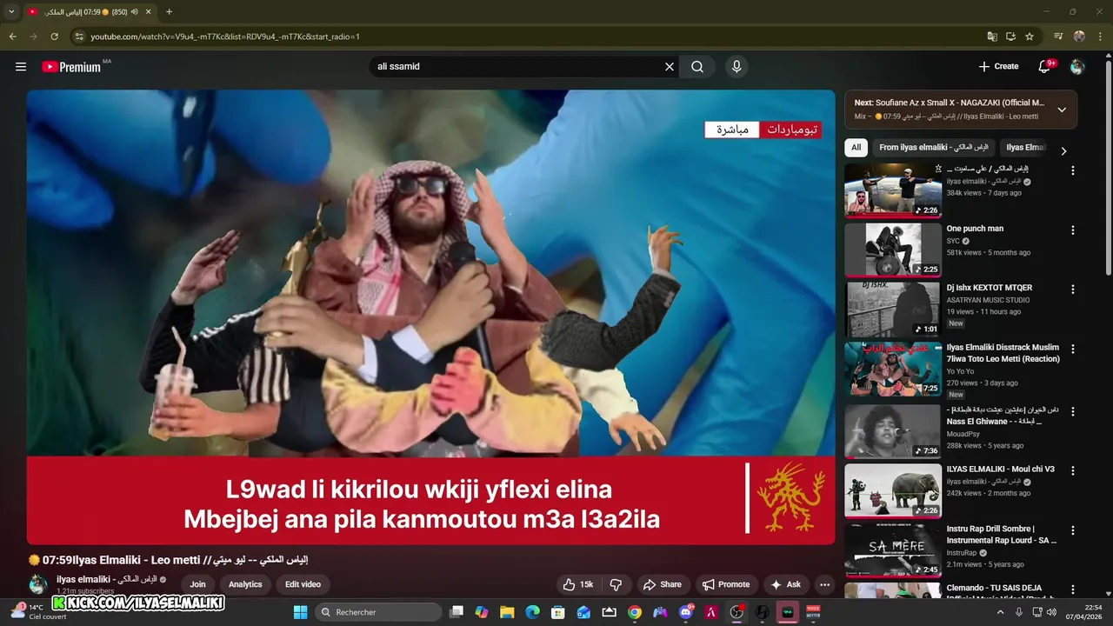Open ilyas elmaliki channel avatar
Image resolution: width=1113 pixels, height=626 pixels.
click(x=38, y=584)
